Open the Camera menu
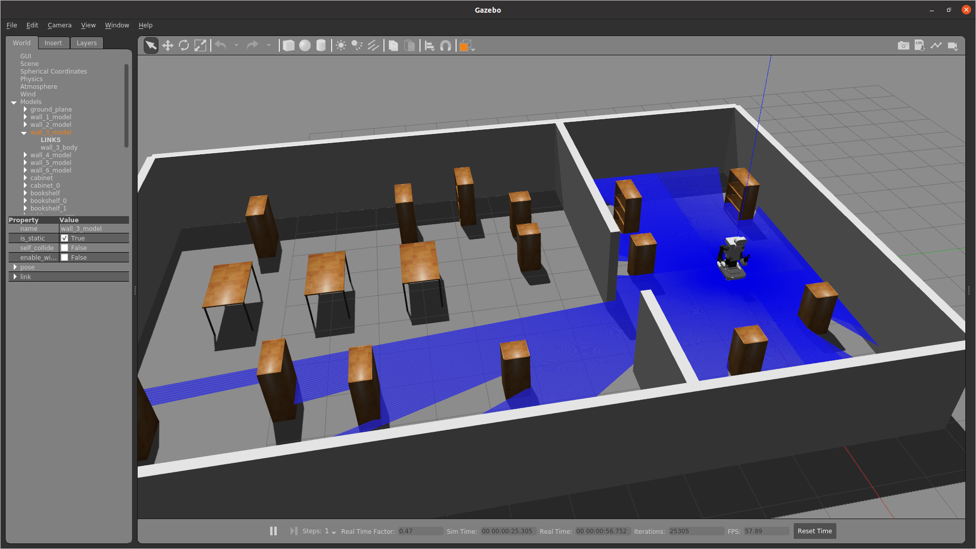 [x=59, y=25]
